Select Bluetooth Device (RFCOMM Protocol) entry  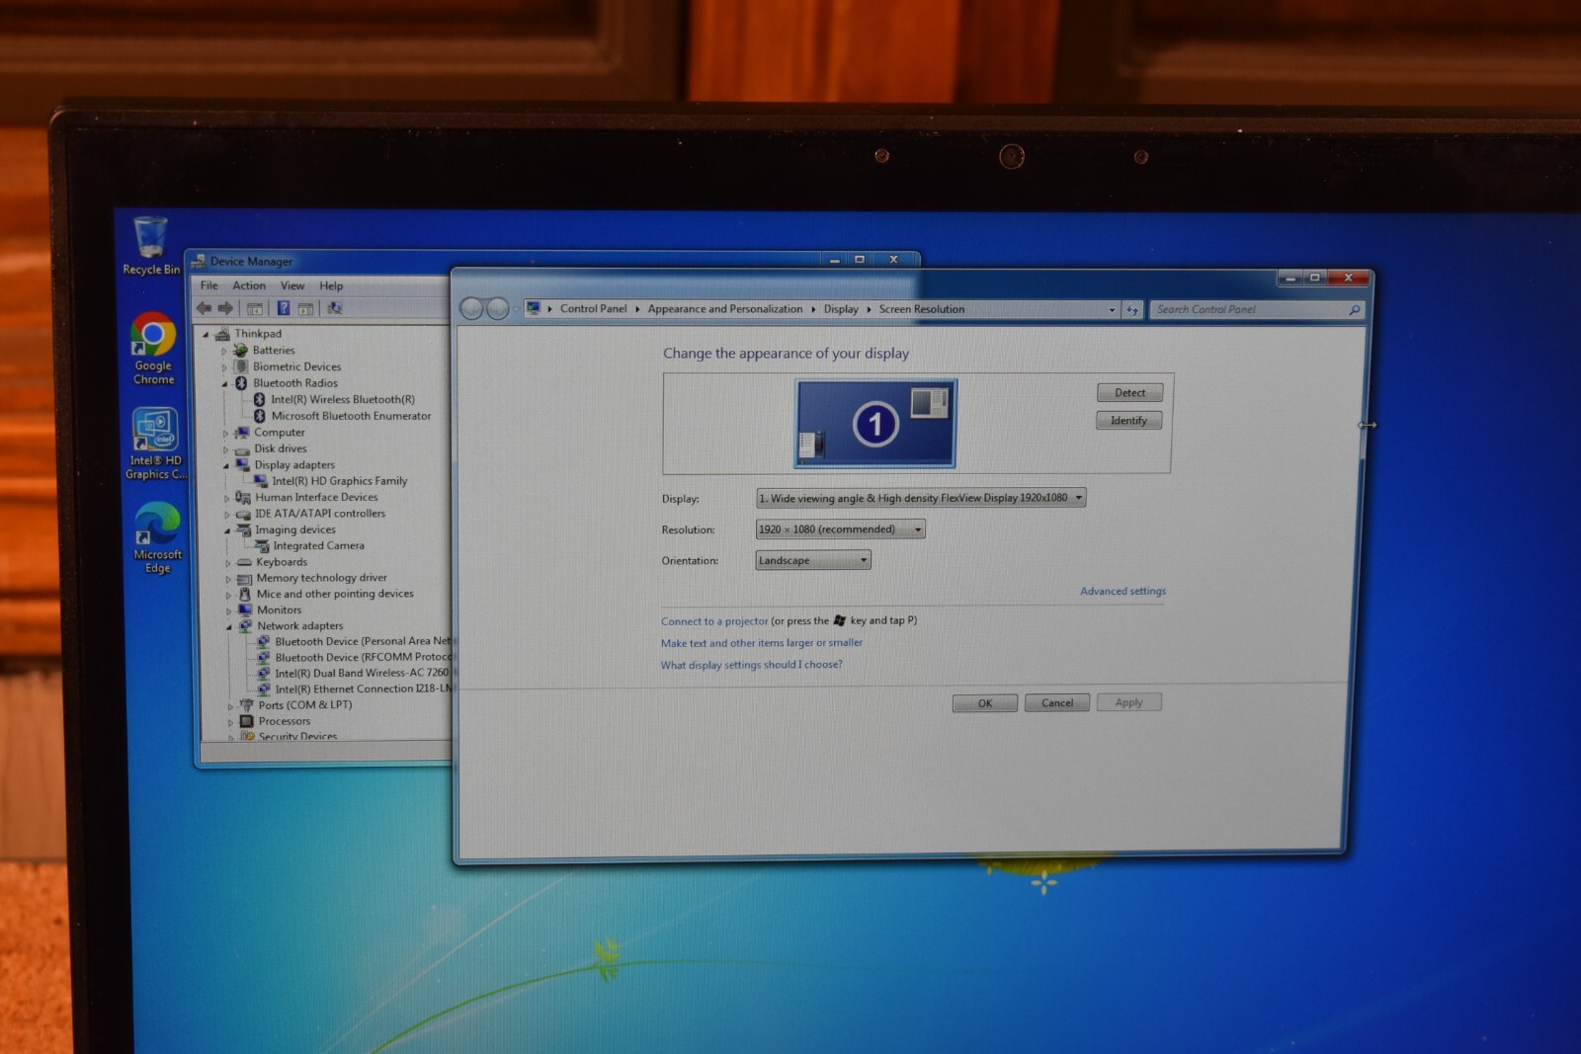363,657
